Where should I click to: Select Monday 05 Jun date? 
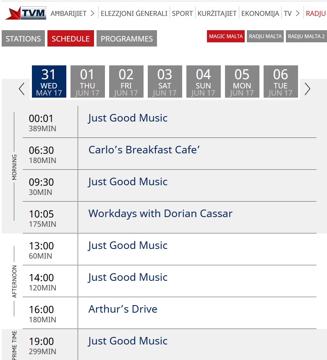(242, 81)
